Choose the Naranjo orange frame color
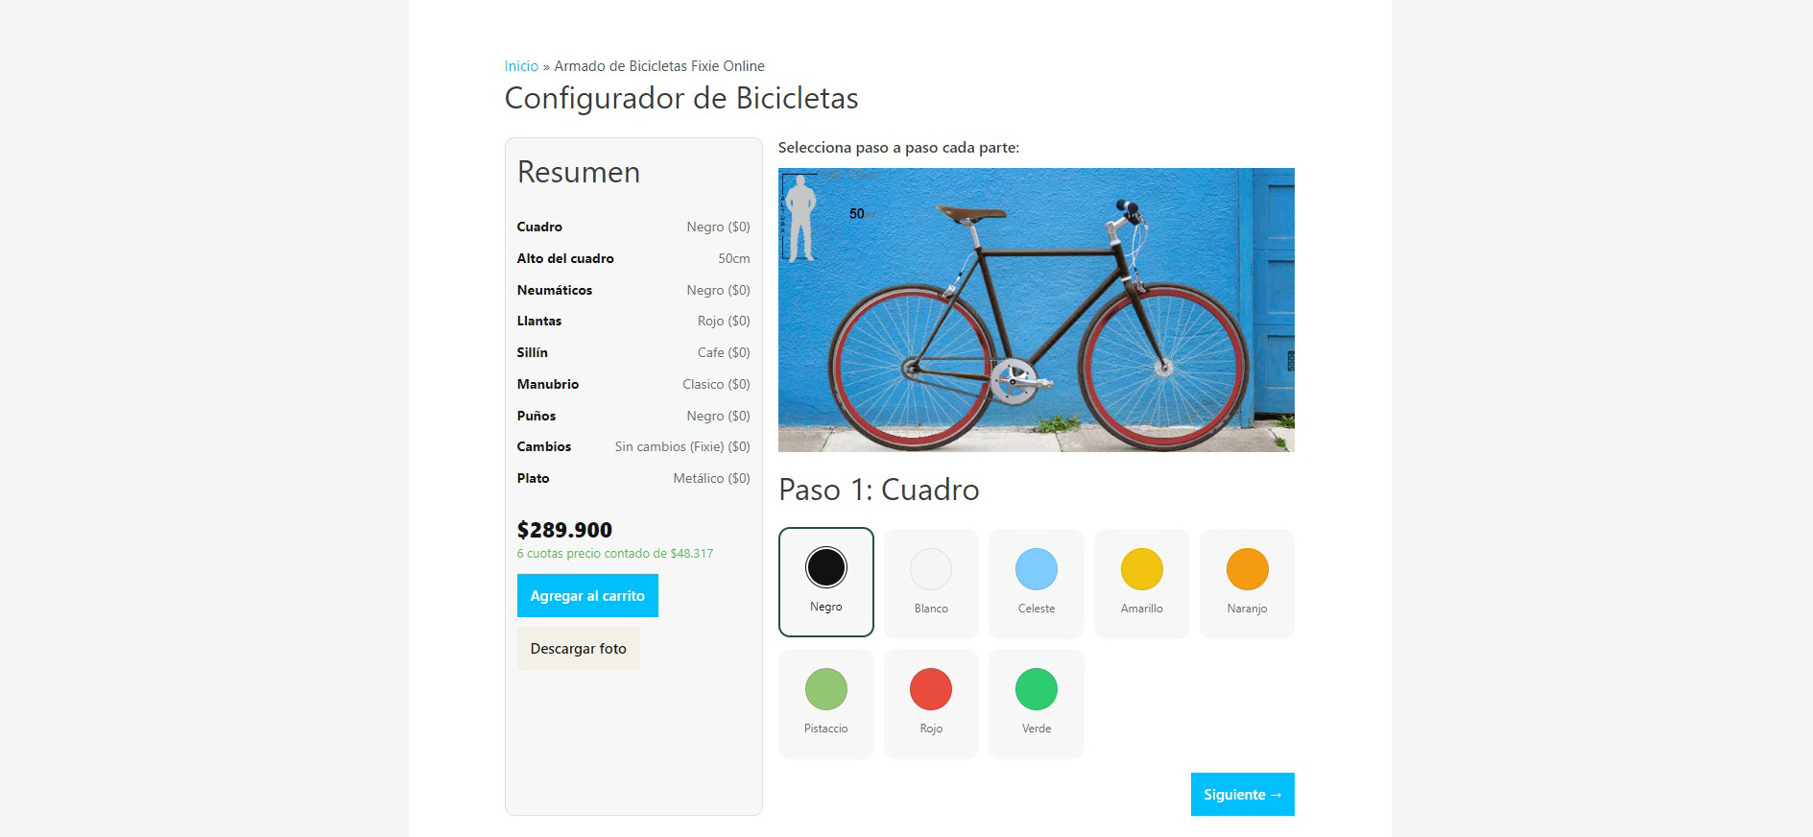The image size is (1813, 837). [x=1247, y=584]
